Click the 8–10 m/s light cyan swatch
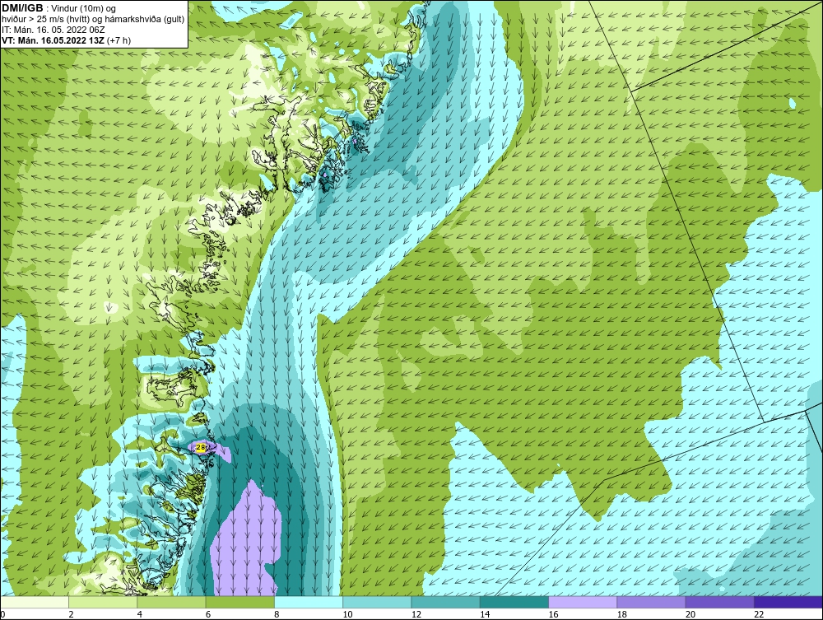823x620 pixels. pos(309,602)
